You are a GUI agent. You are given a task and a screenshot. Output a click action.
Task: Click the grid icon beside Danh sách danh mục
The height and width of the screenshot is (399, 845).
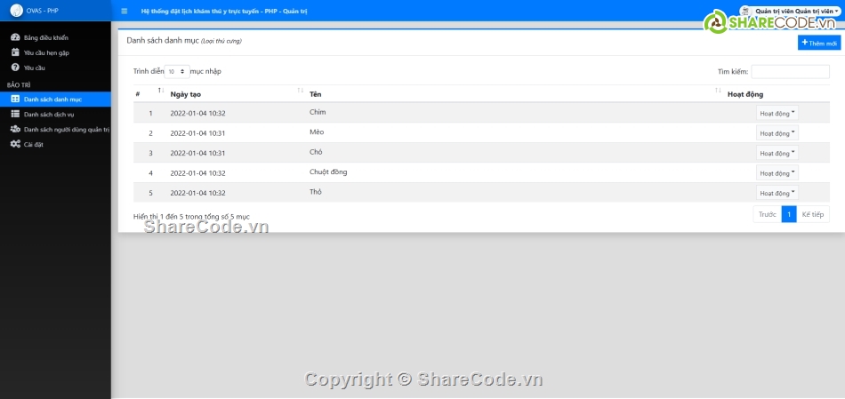point(15,100)
